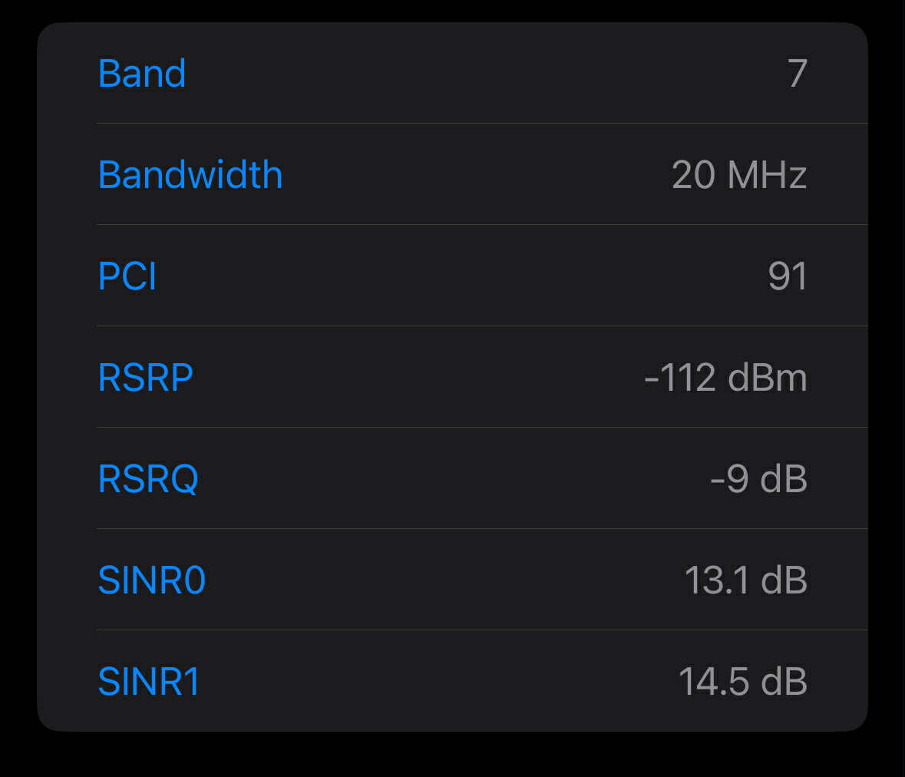Click the MHz unit text
The height and width of the screenshot is (777, 905).
[767, 175]
